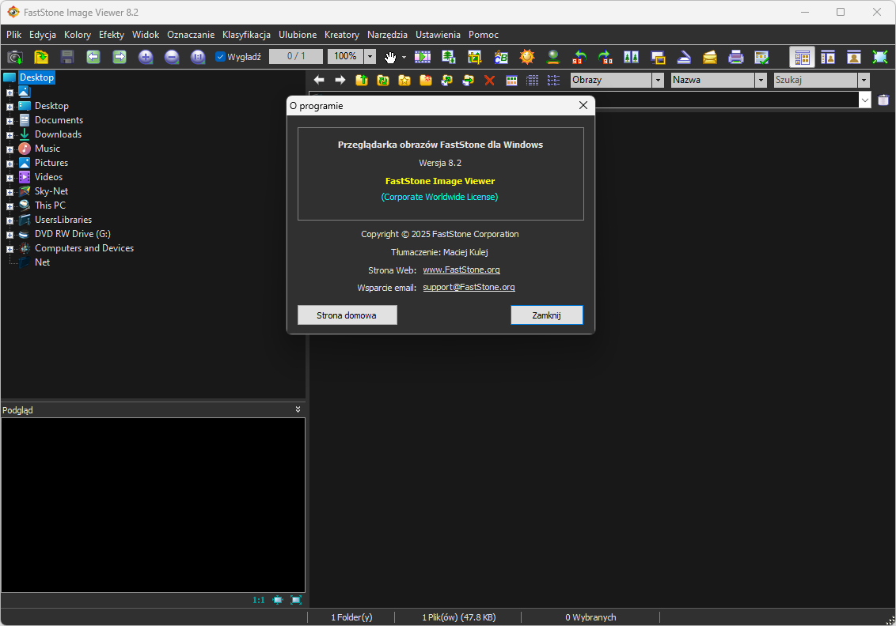Expand the This PC tree node
This screenshot has height=626, width=896.
[x=9, y=206]
